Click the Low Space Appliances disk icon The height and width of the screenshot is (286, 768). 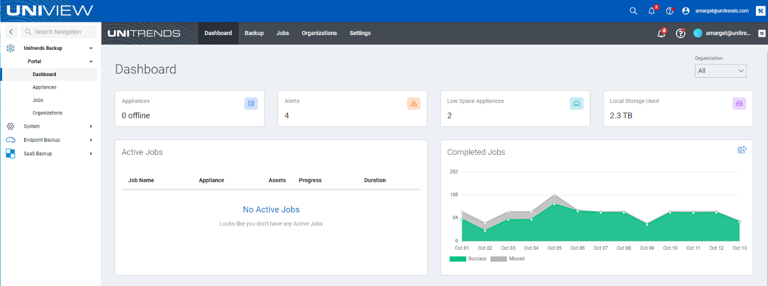(x=577, y=103)
